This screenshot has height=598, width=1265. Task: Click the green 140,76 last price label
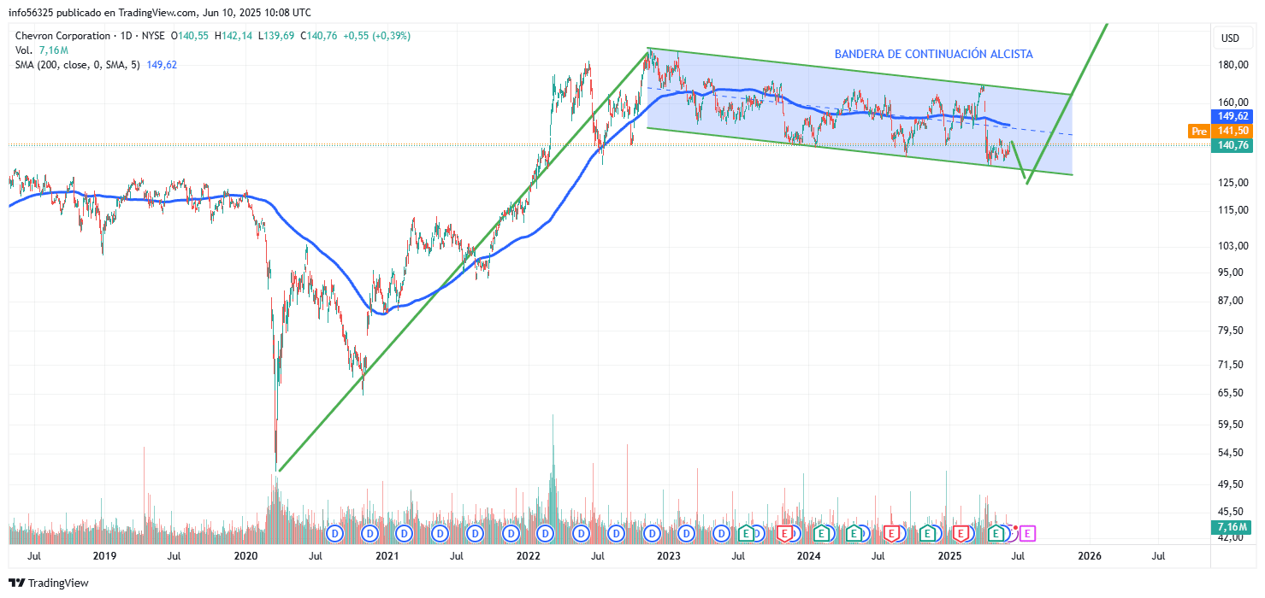pos(1231,145)
